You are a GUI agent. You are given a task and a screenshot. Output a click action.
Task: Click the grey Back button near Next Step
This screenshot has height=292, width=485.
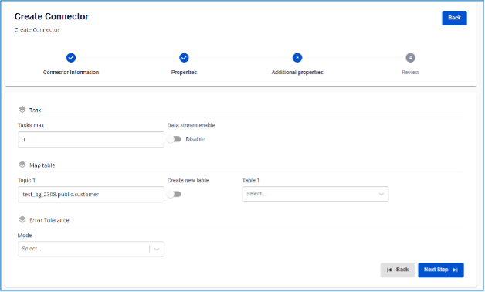pos(398,270)
